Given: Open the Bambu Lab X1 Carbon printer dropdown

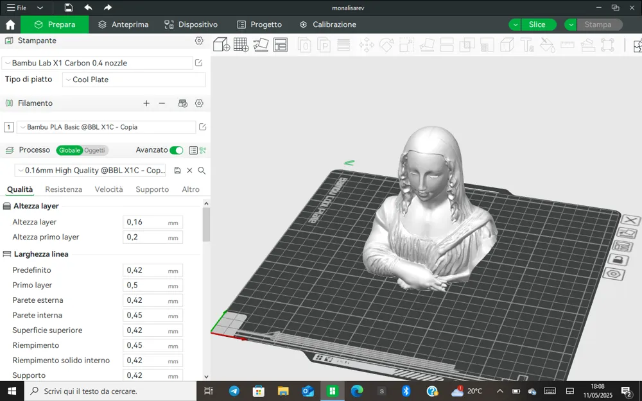Looking at the screenshot, I should (96, 63).
